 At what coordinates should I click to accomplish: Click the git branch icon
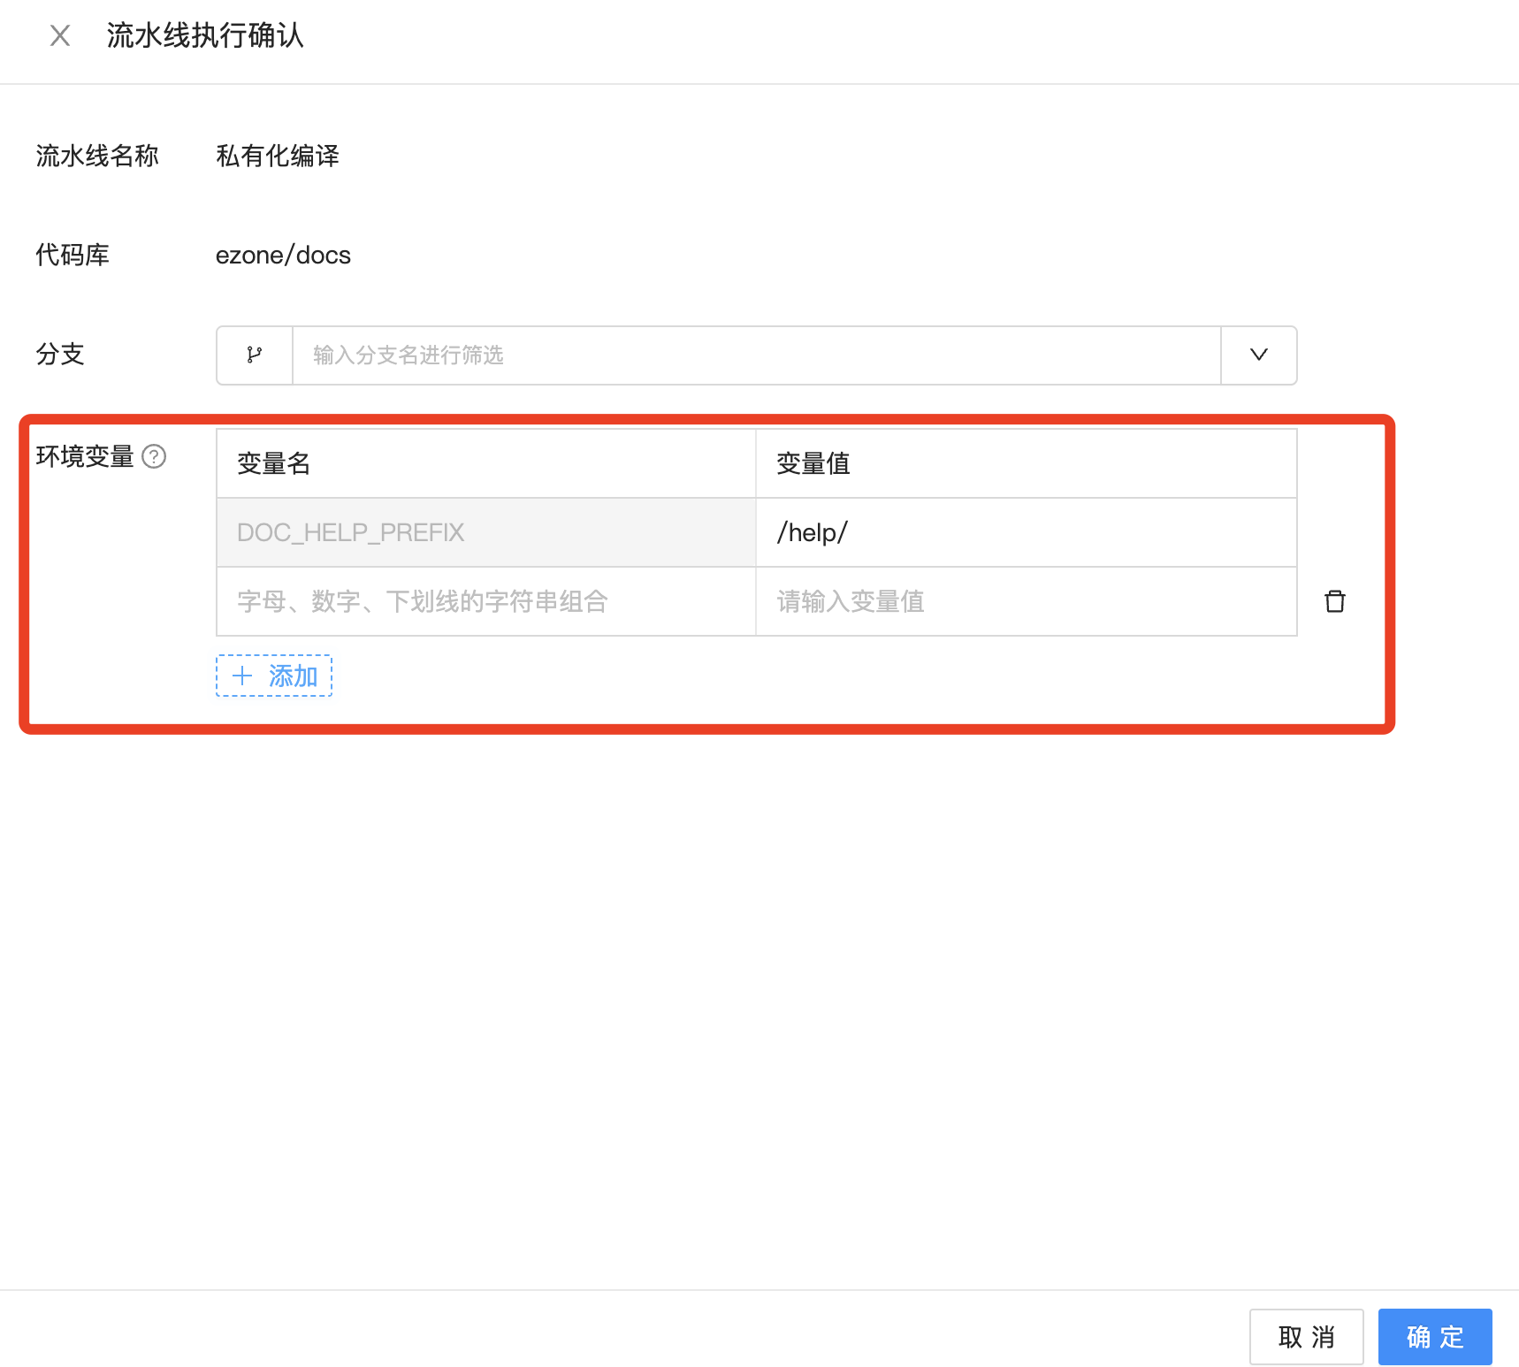click(255, 355)
